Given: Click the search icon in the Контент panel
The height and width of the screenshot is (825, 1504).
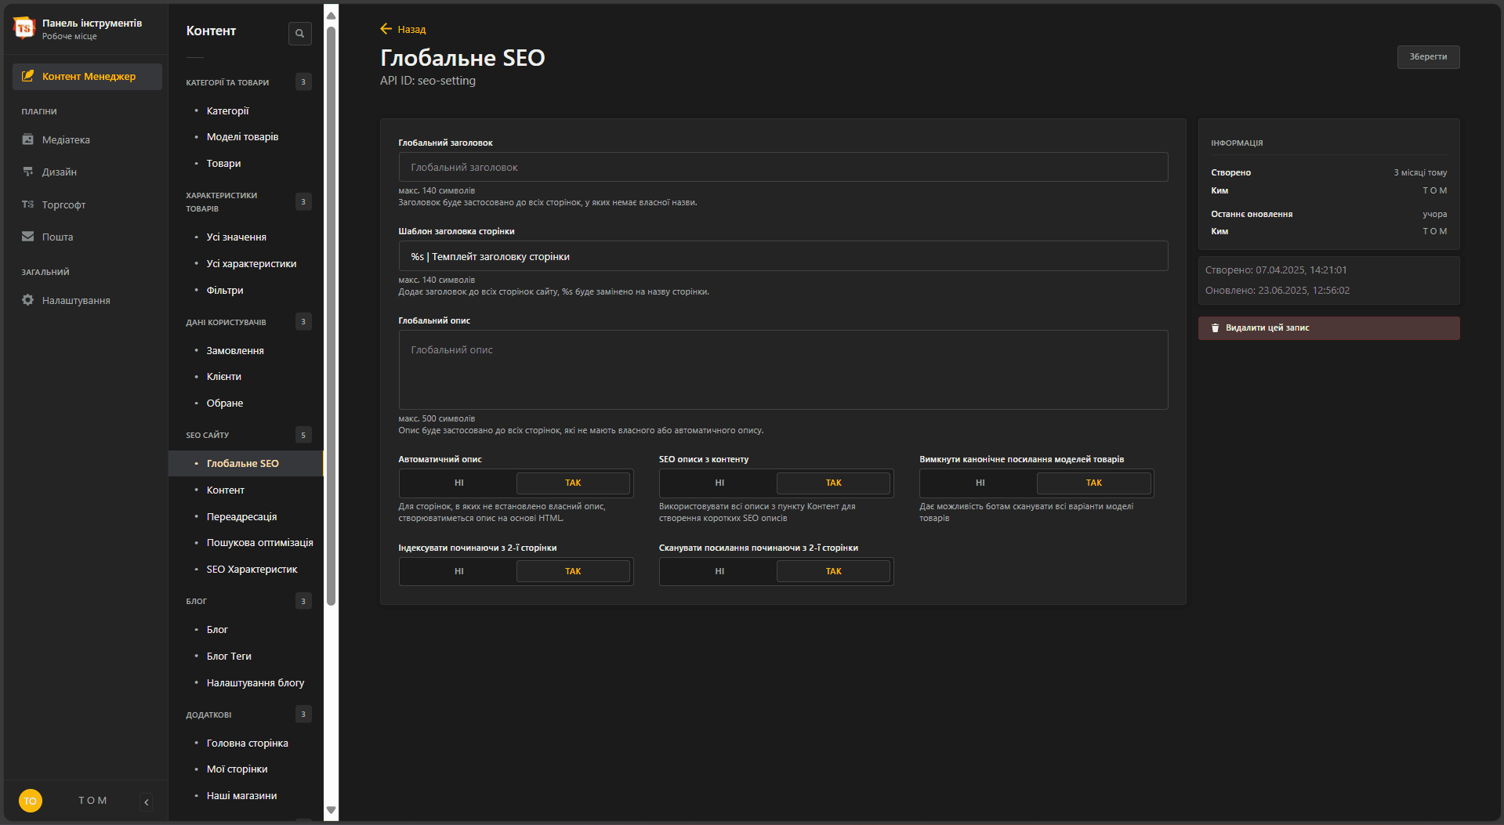Looking at the screenshot, I should pyautogui.click(x=299, y=33).
